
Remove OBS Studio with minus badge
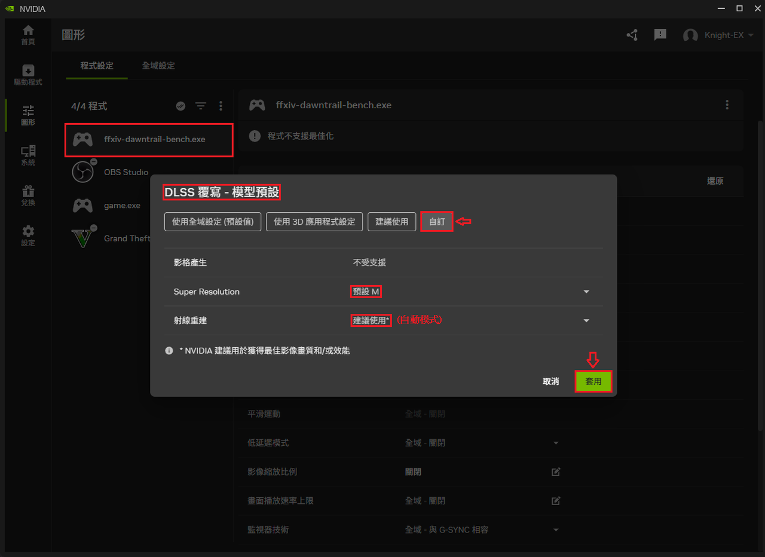pyautogui.click(x=93, y=161)
